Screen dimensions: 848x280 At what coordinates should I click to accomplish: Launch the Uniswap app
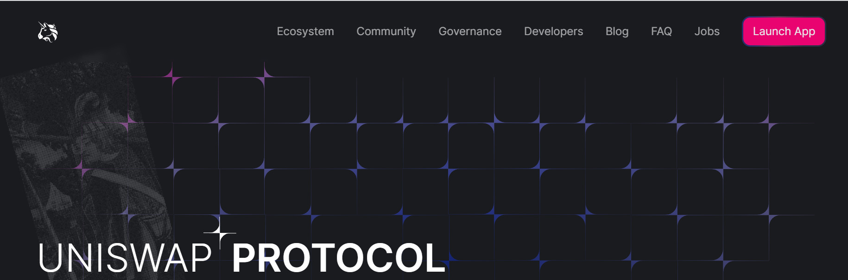(x=784, y=31)
